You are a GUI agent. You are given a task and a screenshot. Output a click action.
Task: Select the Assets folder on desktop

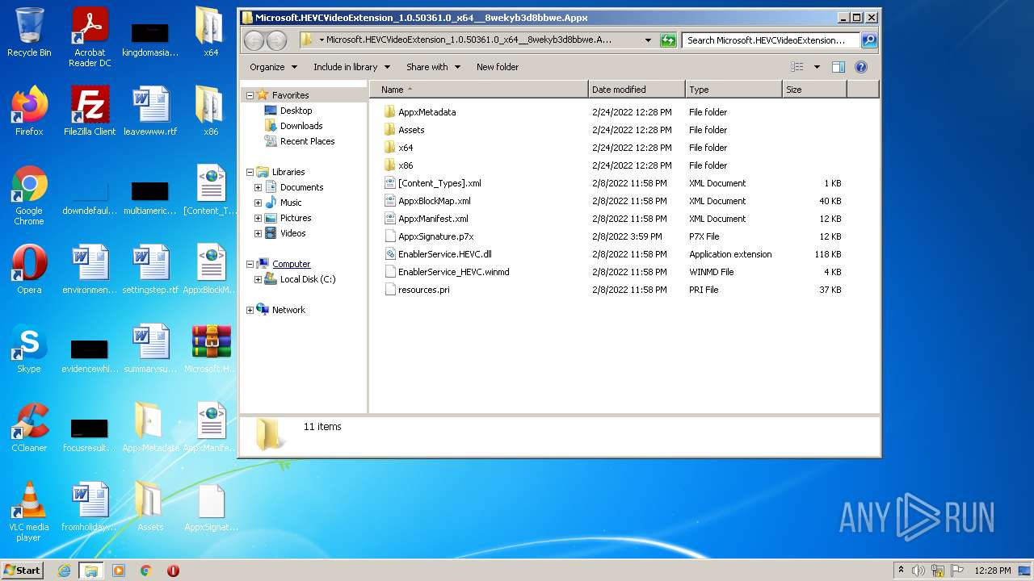(150, 507)
